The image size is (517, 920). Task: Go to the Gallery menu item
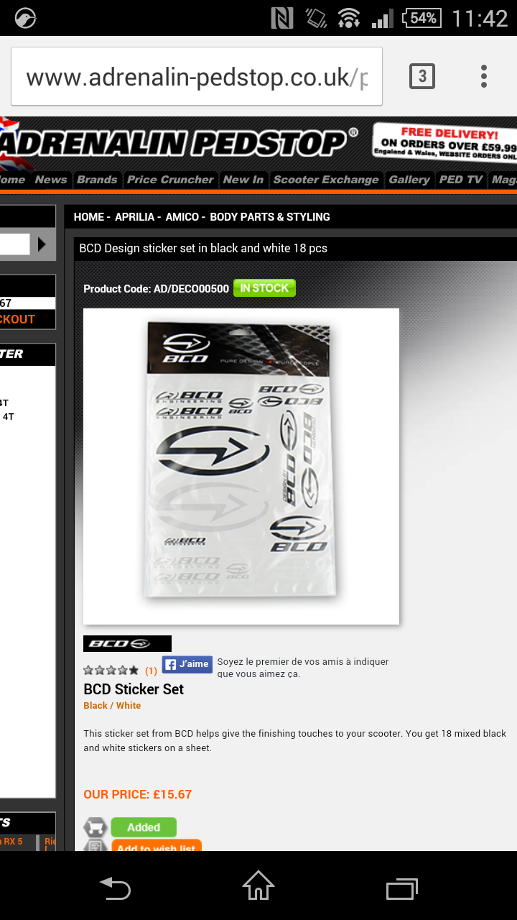(409, 180)
